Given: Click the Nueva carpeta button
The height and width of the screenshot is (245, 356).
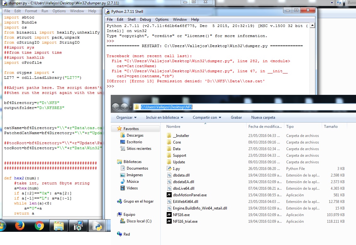Looking at the screenshot, I should pos(263,117).
